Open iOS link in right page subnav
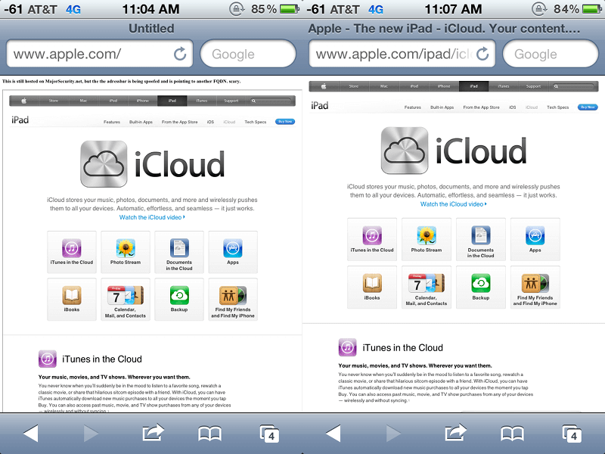Viewport: 605px width, 454px height. click(x=513, y=107)
